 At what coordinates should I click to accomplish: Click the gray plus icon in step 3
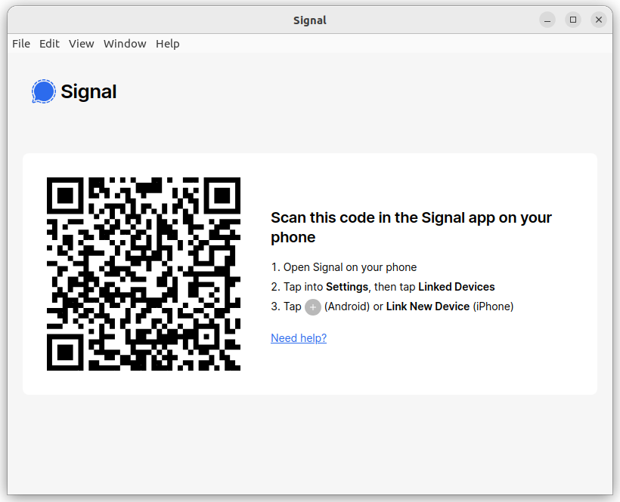[313, 307]
